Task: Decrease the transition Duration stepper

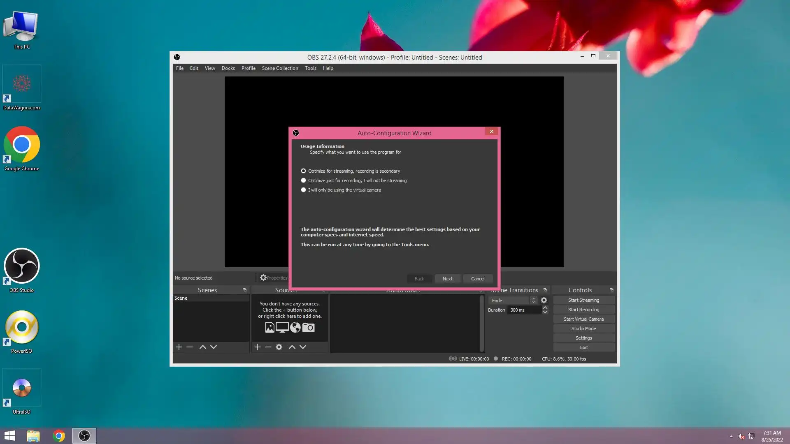Action: coord(545,312)
